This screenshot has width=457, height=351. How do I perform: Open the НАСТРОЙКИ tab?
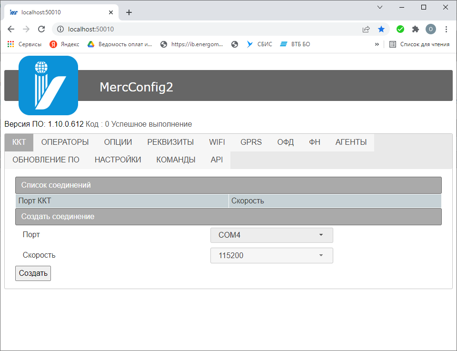point(118,160)
